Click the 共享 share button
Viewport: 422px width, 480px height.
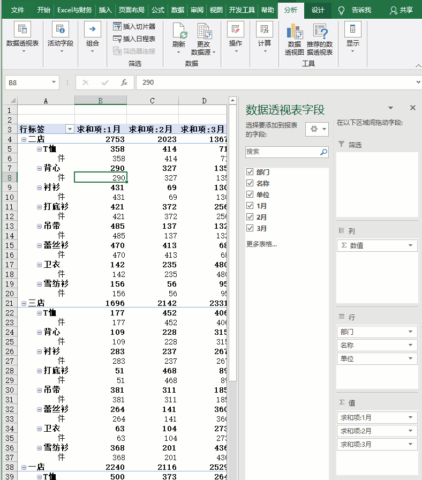point(402,10)
